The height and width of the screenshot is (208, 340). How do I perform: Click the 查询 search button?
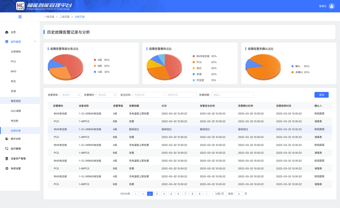coord(322,95)
